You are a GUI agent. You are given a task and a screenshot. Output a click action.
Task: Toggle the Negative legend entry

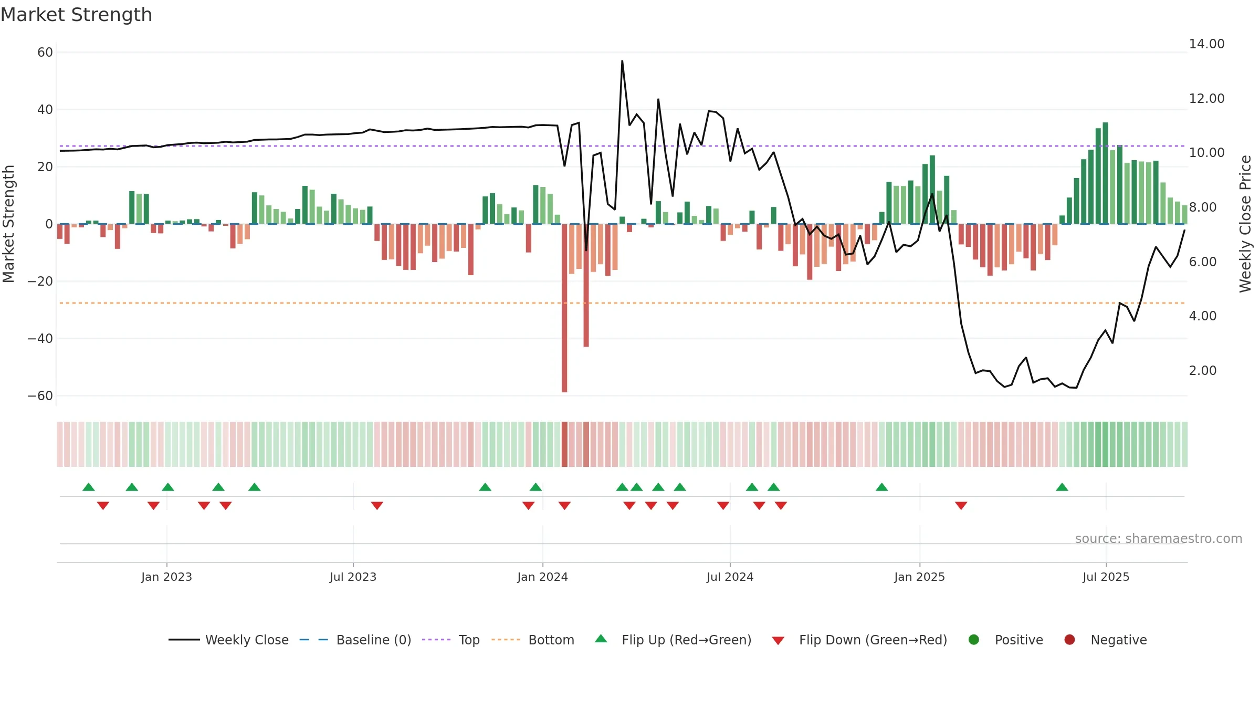tap(1105, 640)
